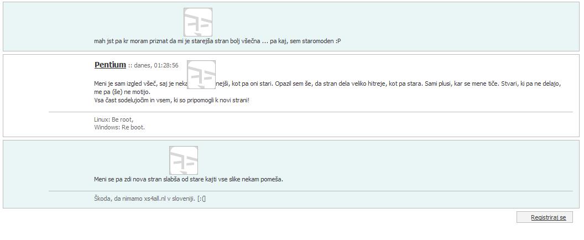584x240 pixels.
Task: Open the Pentium user profile link
Action: click(110, 65)
